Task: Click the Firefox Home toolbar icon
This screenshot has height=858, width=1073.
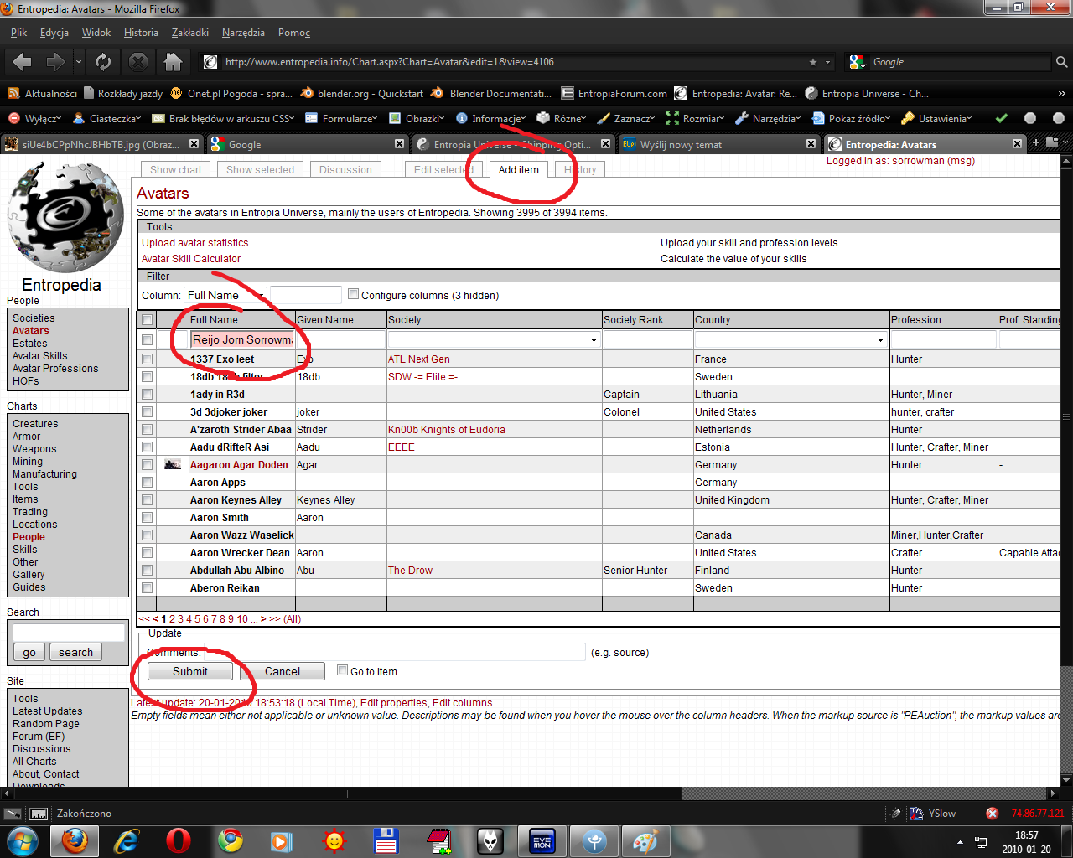Action: (x=174, y=62)
